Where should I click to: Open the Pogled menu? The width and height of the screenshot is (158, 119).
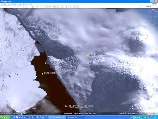point(14,4)
